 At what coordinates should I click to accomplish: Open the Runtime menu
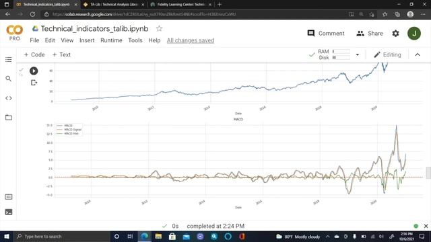[x=111, y=40]
